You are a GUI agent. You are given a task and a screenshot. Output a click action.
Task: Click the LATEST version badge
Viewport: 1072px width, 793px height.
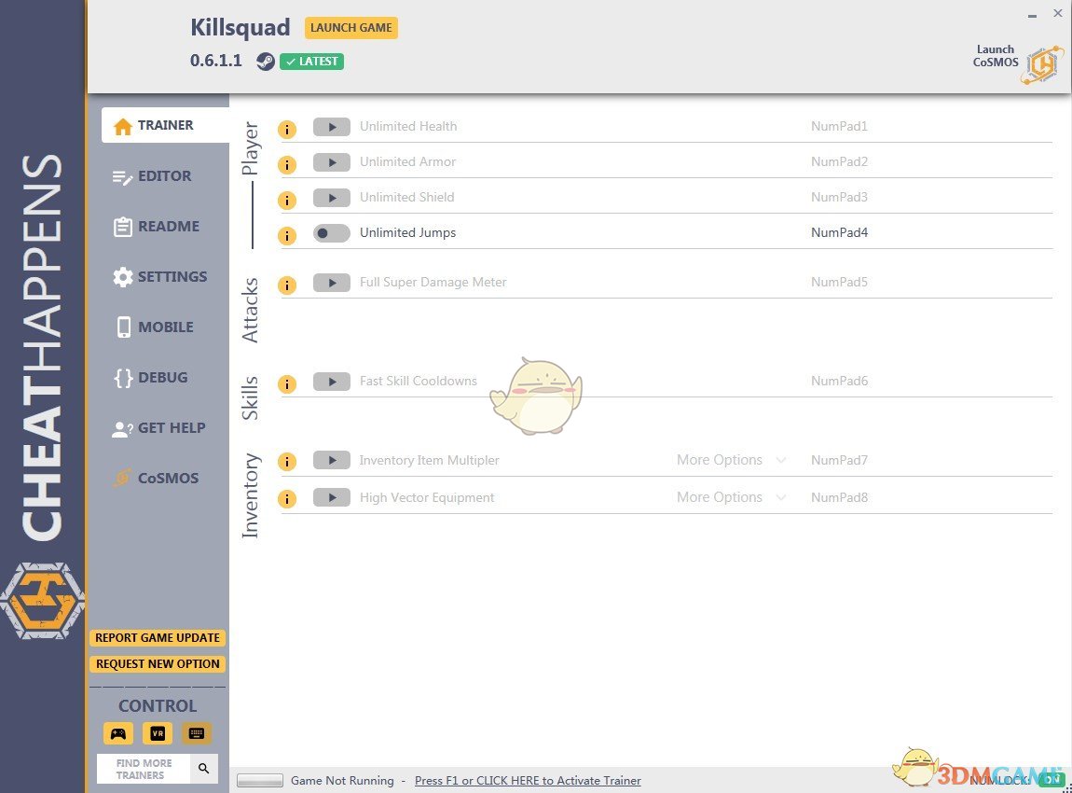click(x=311, y=62)
